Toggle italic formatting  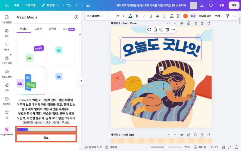144,16
